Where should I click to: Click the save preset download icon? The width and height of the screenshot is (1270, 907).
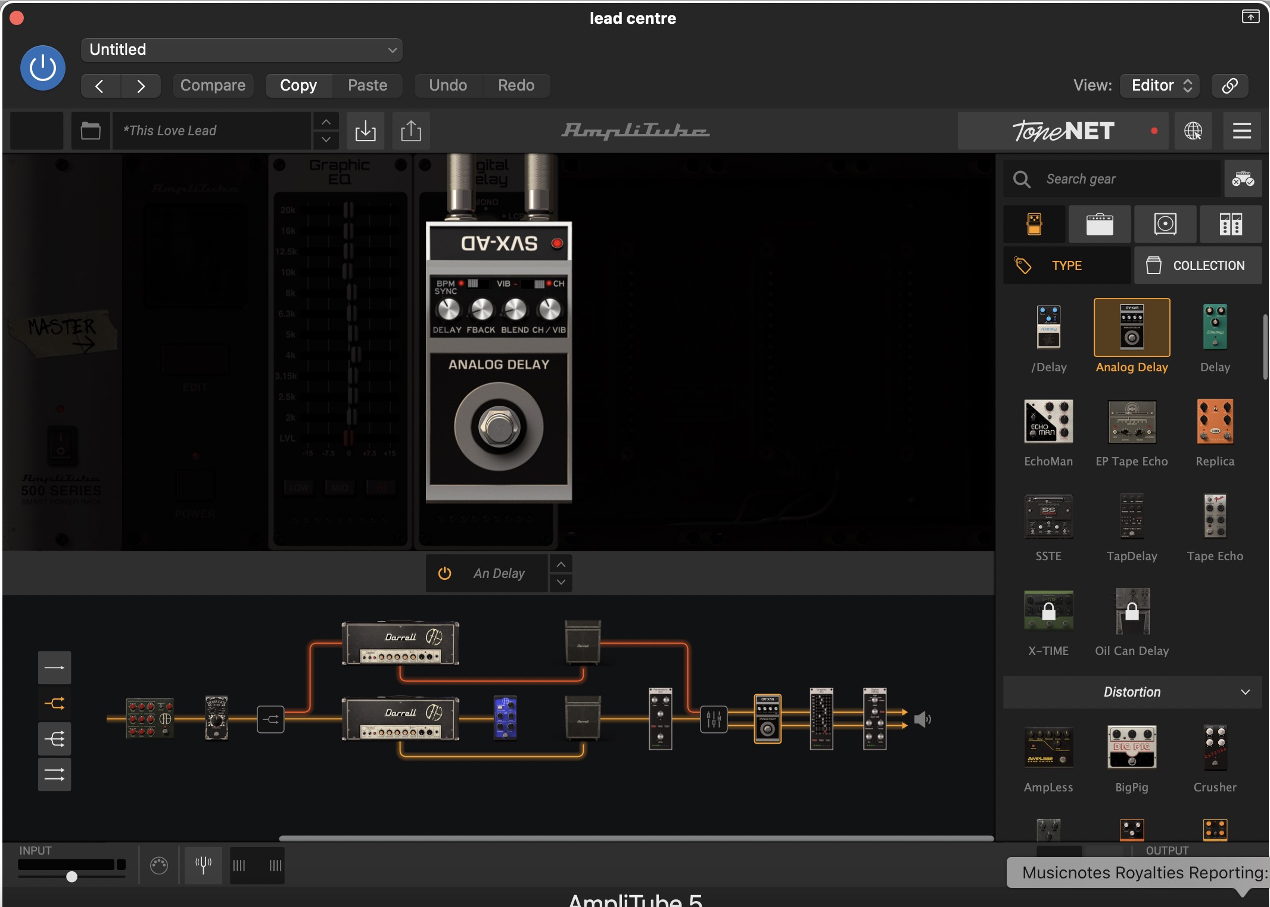tap(365, 131)
